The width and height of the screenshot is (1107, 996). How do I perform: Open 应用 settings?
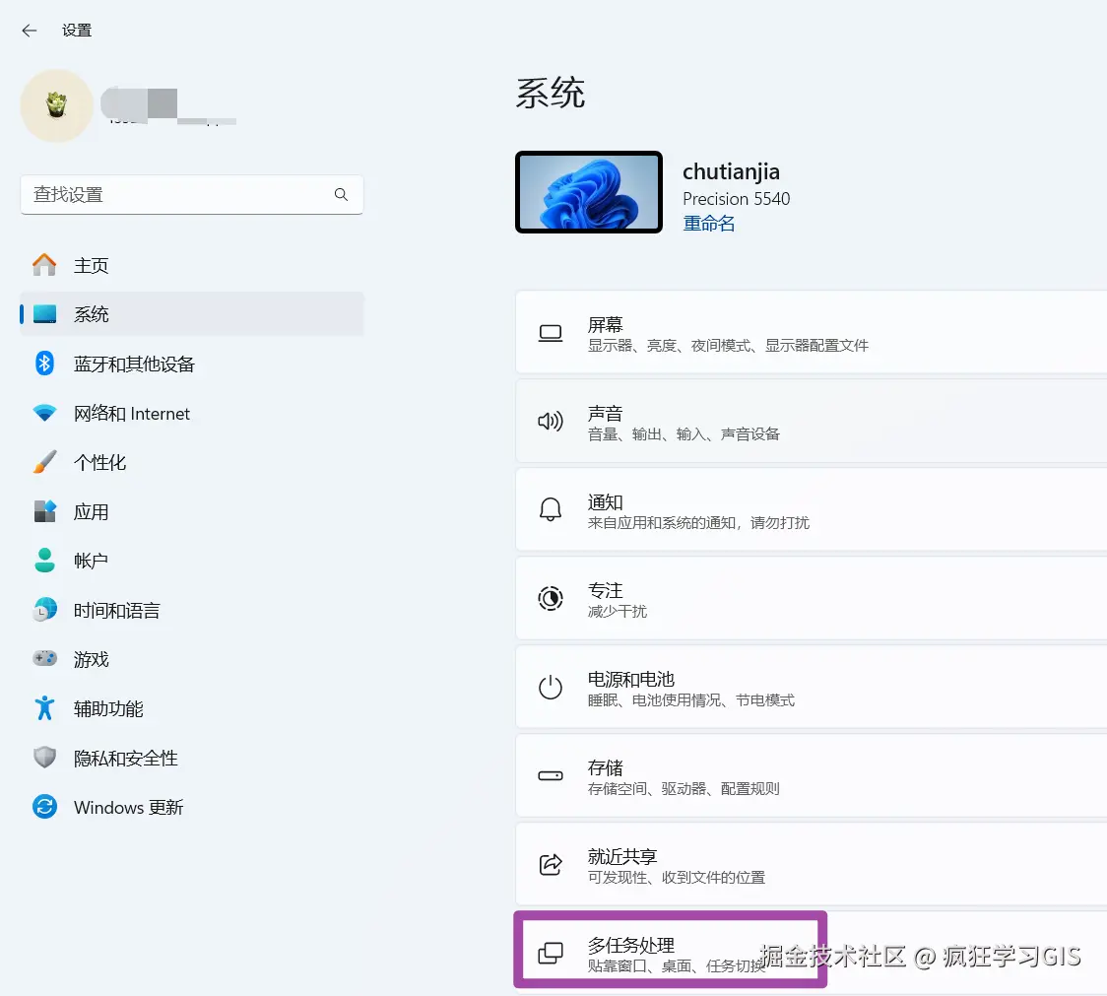pos(192,511)
